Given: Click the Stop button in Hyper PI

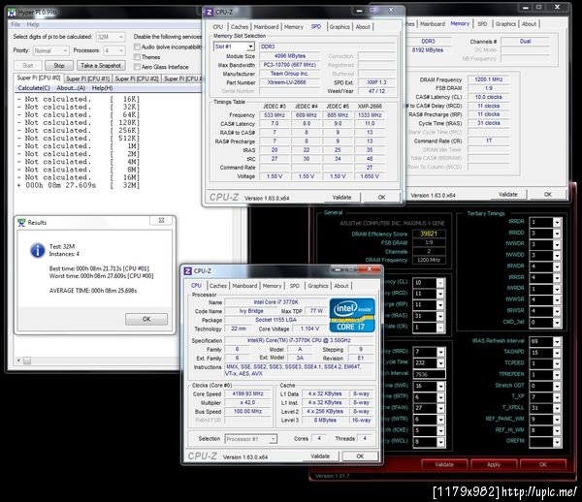Looking at the screenshot, I should coord(59,65).
